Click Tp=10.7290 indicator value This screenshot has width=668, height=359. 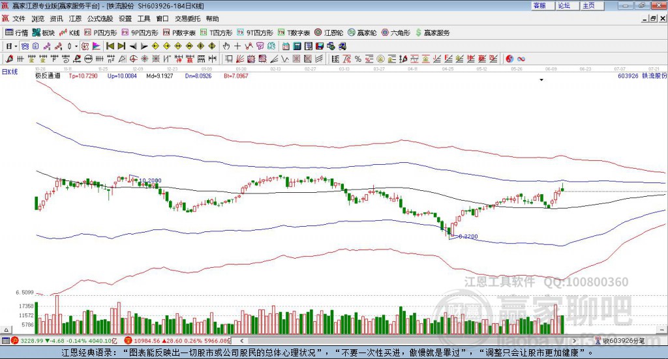click(83, 76)
